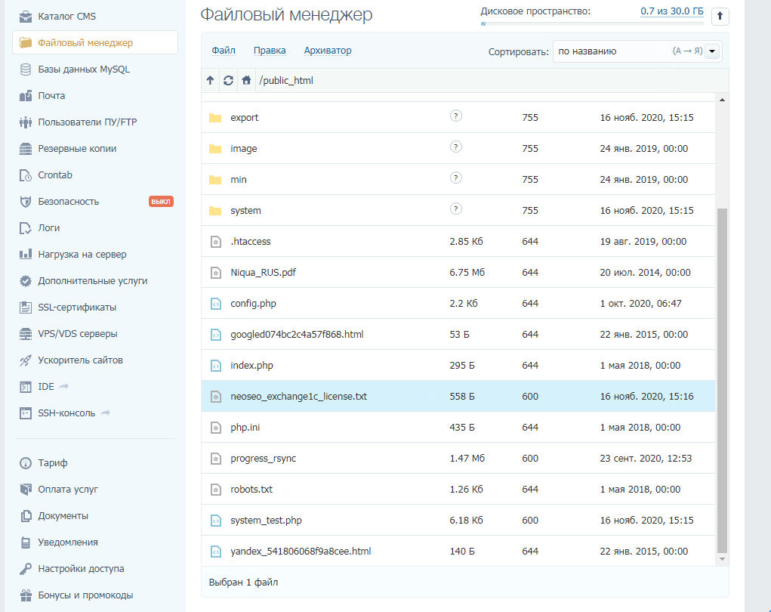Click the Пользователи ПУ/FTP users icon

(x=26, y=122)
